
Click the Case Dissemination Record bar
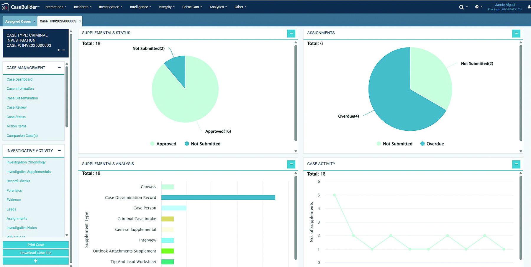coord(218,197)
